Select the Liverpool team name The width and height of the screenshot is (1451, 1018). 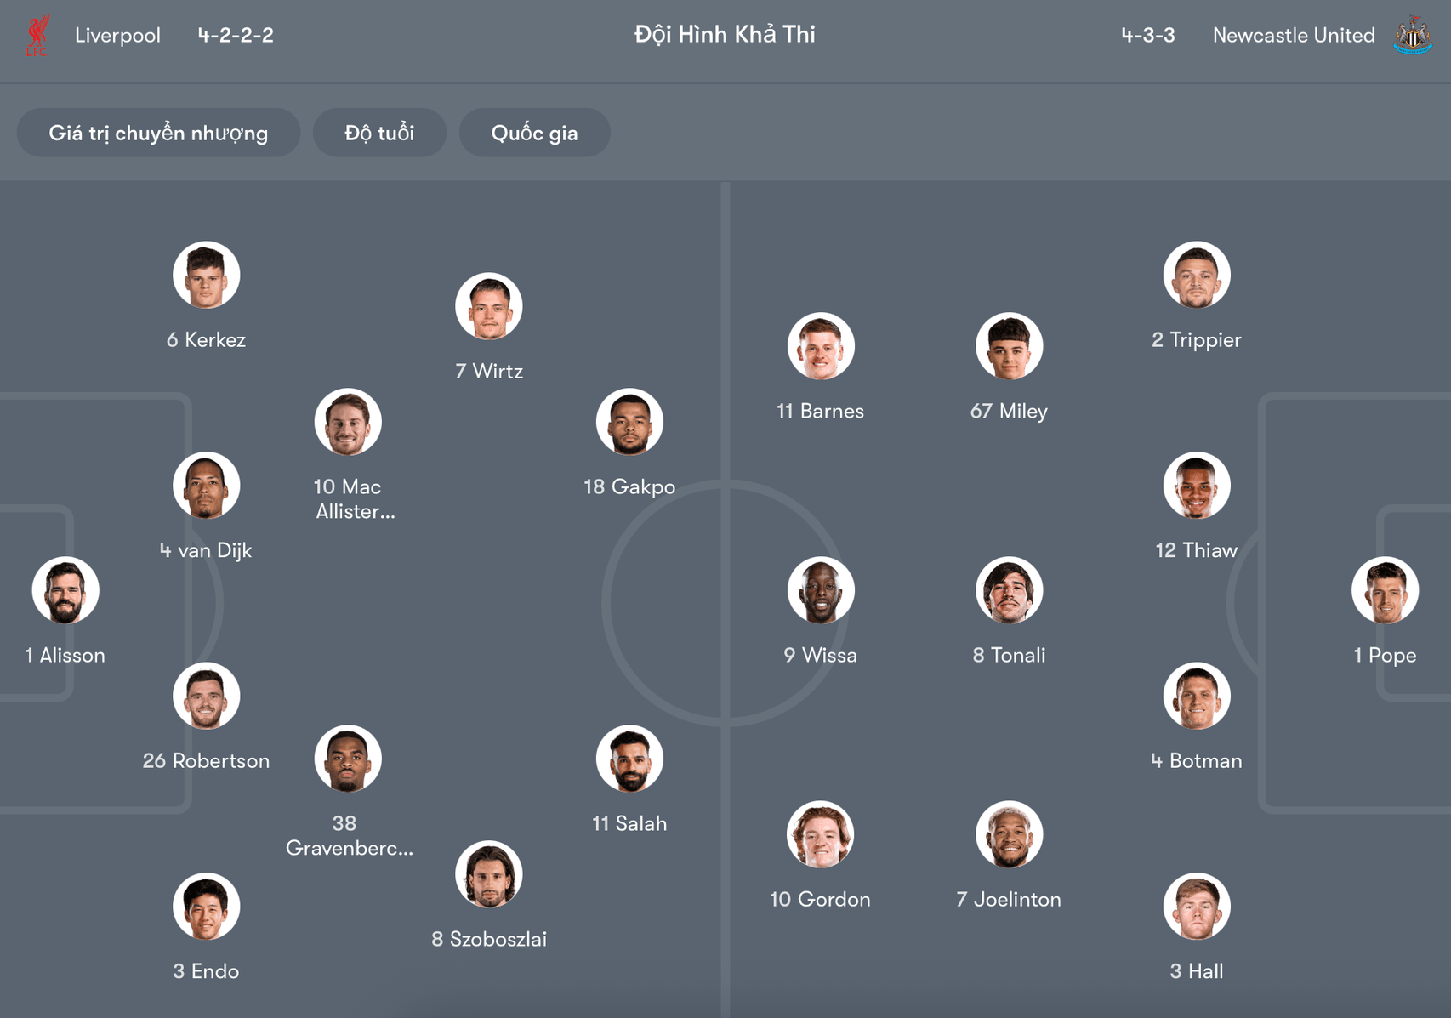[x=117, y=35]
